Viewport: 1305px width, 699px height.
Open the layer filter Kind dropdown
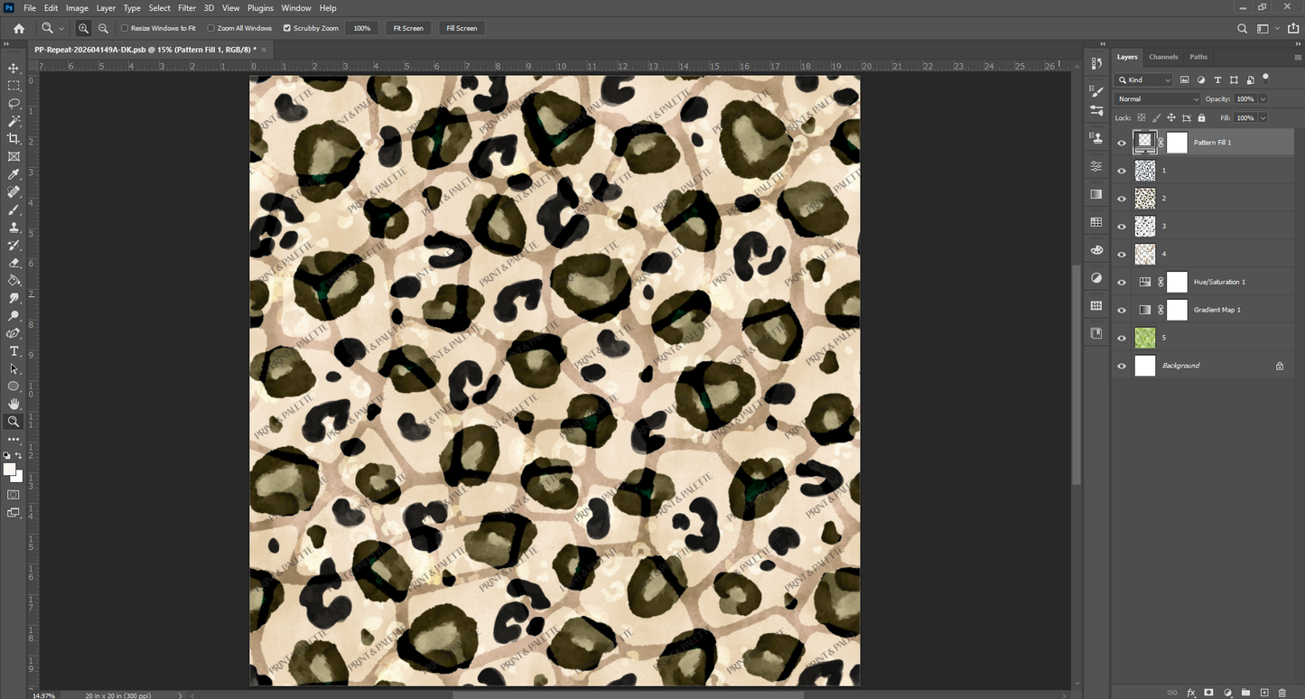coord(1144,80)
